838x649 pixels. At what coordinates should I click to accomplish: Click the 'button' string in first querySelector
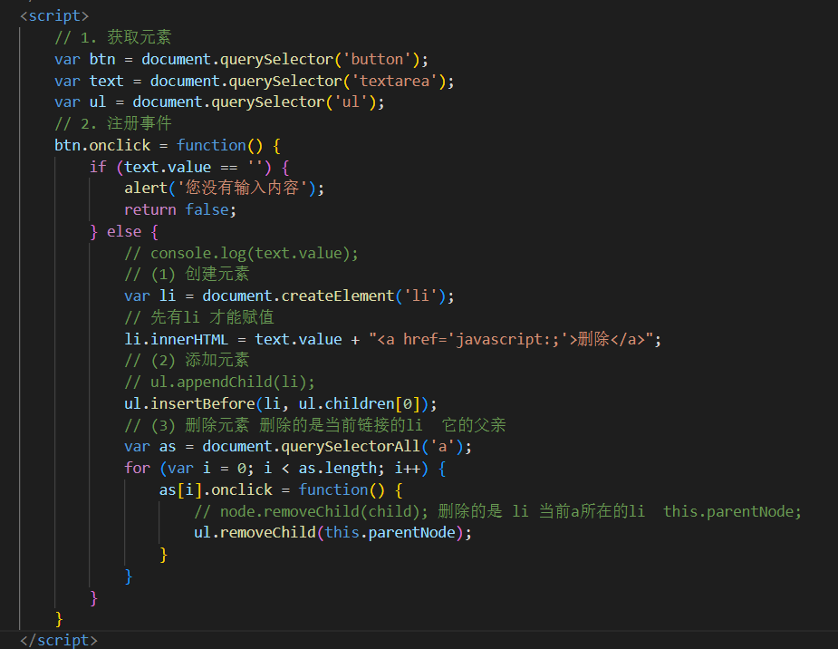click(377, 59)
